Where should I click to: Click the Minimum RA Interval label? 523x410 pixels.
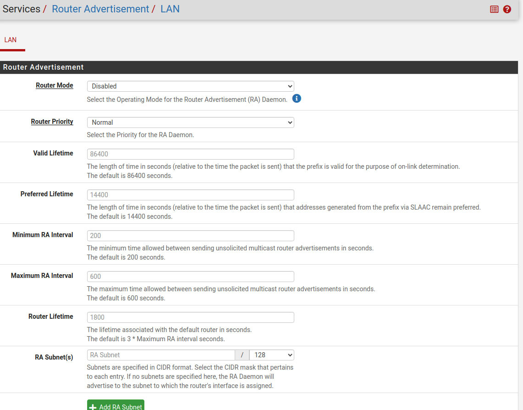[x=43, y=235]
